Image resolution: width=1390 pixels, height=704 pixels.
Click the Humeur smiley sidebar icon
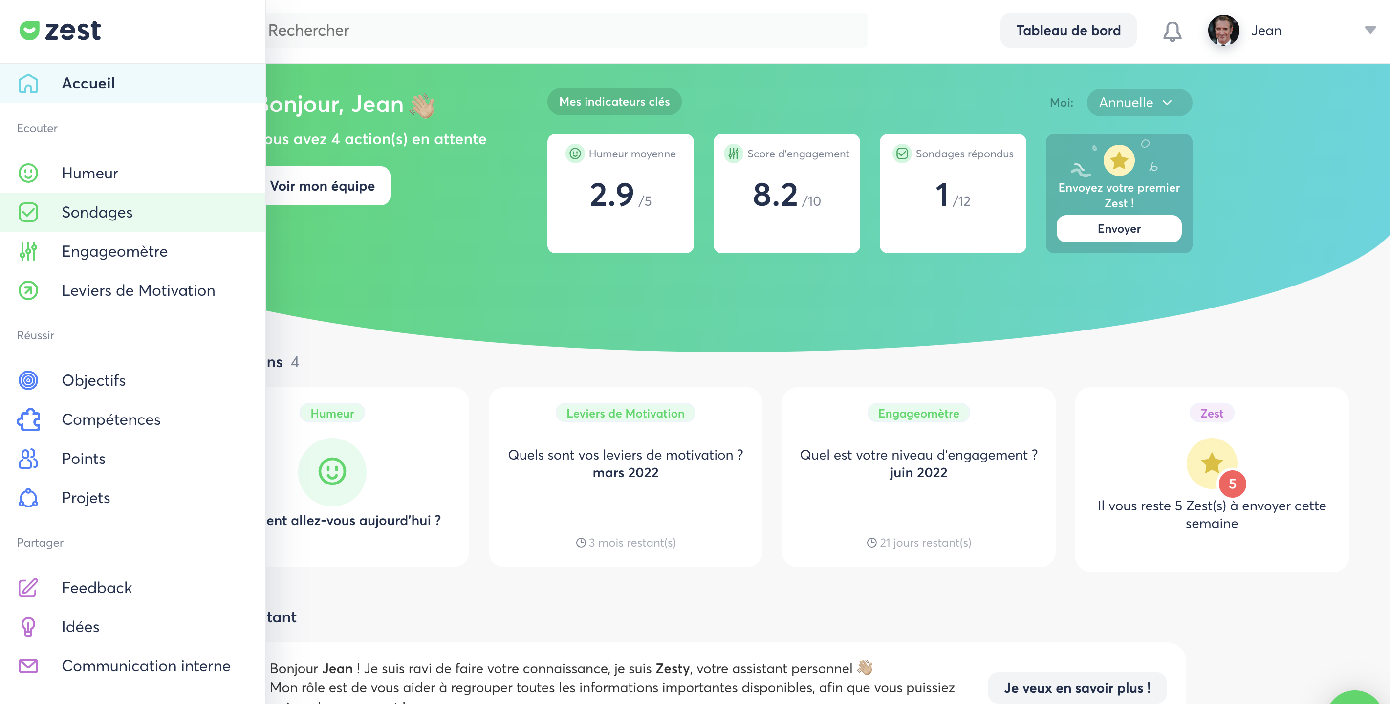[x=28, y=173]
